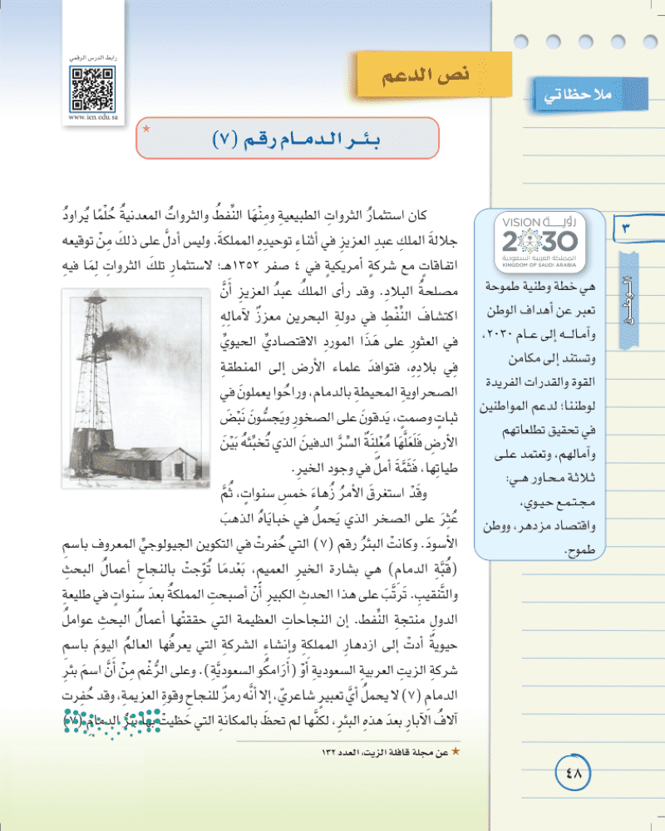Click the Vision 2030 logo
Screen dimensions: 665x831
coord(539,241)
